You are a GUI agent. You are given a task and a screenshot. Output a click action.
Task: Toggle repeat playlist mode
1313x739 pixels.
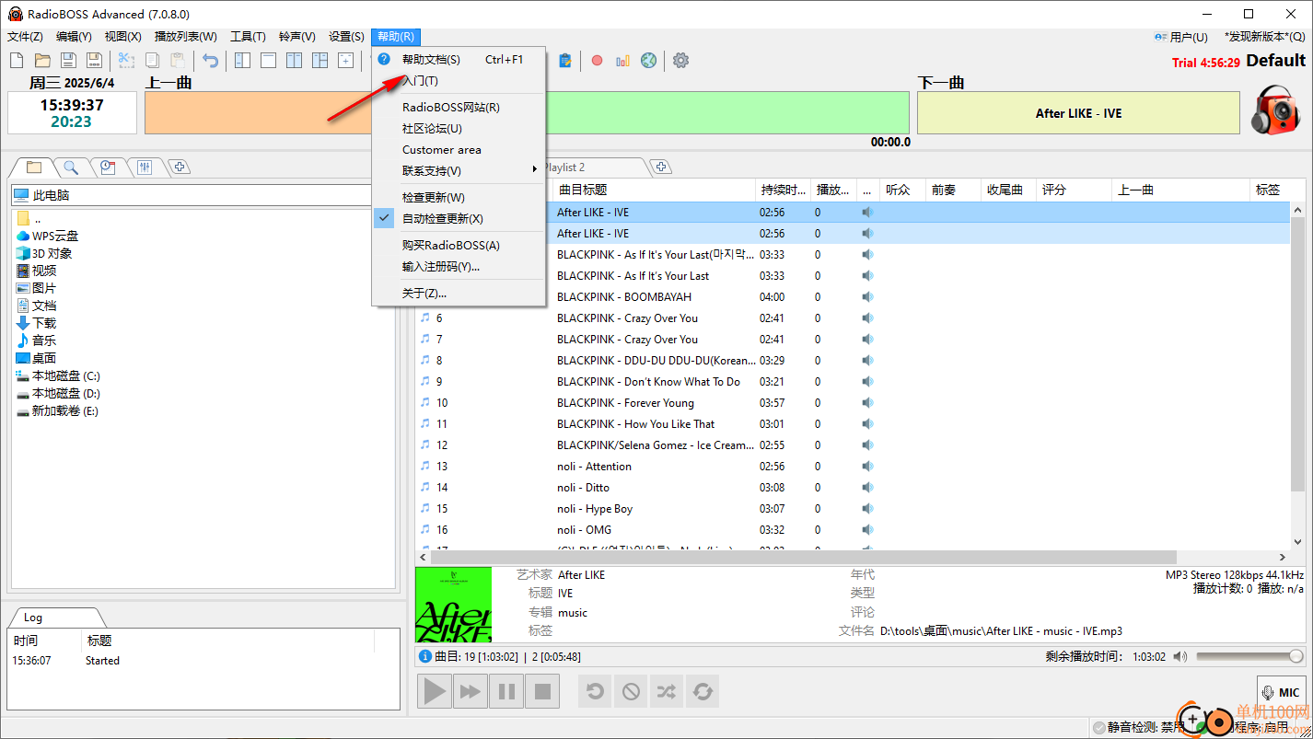703,691
